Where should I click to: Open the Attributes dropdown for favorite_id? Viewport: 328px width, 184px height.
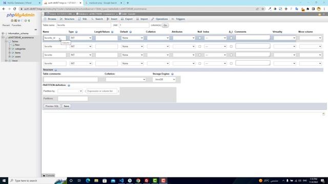coord(184,38)
